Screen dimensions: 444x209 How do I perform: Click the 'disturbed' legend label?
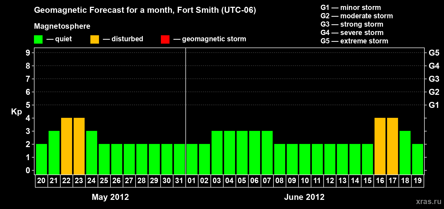click(127, 39)
